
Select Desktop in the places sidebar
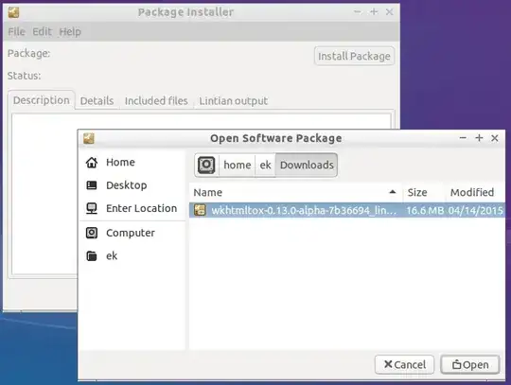point(132,185)
